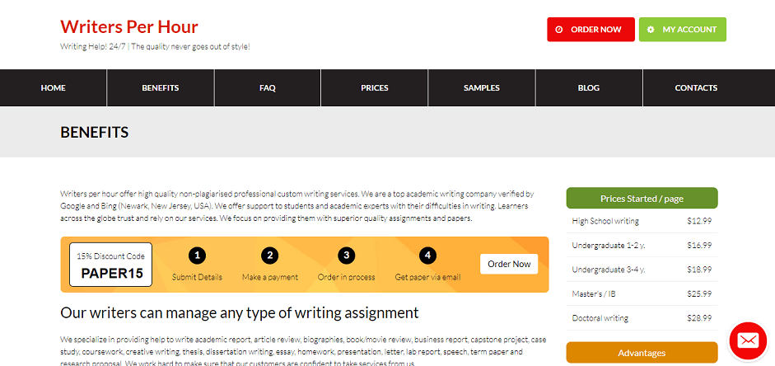Select the Master's / IB price row
The image size is (775, 366).
(642, 293)
